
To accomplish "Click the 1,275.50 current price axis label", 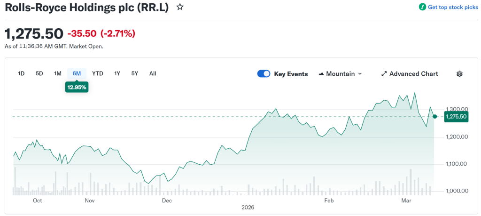I will pos(456,116).
